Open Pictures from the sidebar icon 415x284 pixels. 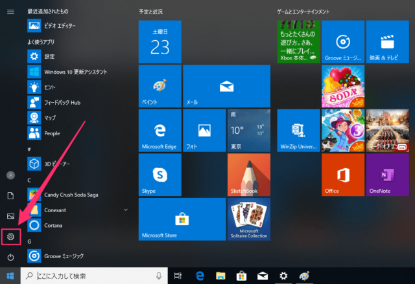(x=10, y=216)
